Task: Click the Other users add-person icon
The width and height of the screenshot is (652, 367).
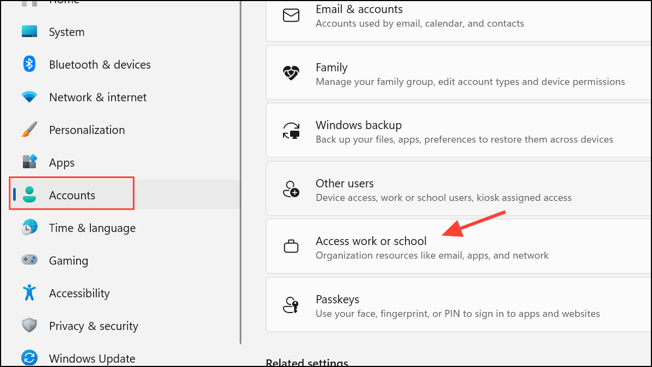Action: tap(291, 189)
